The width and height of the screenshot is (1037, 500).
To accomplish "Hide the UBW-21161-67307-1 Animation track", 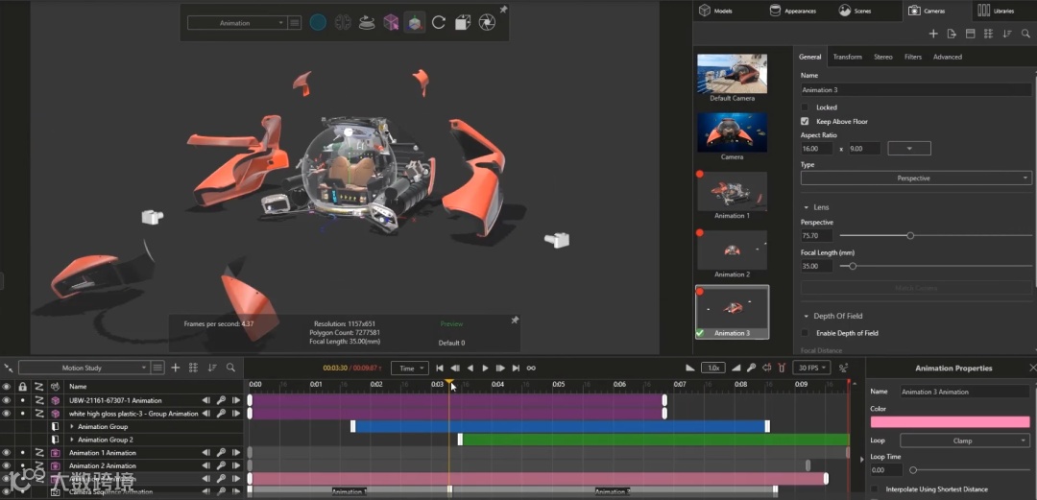I will click(x=7, y=400).
